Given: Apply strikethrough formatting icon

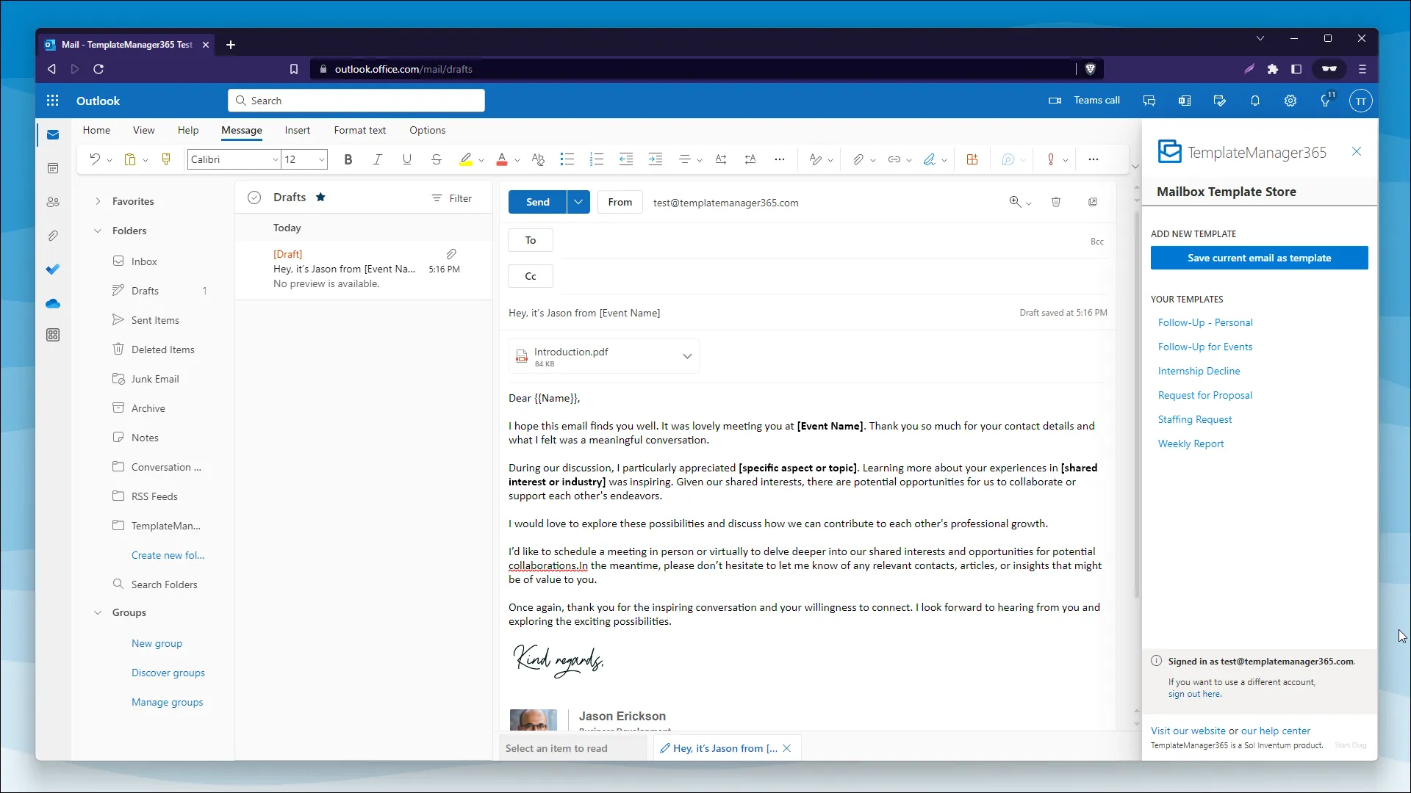Looking at the screenshot, I should point(437,159).
